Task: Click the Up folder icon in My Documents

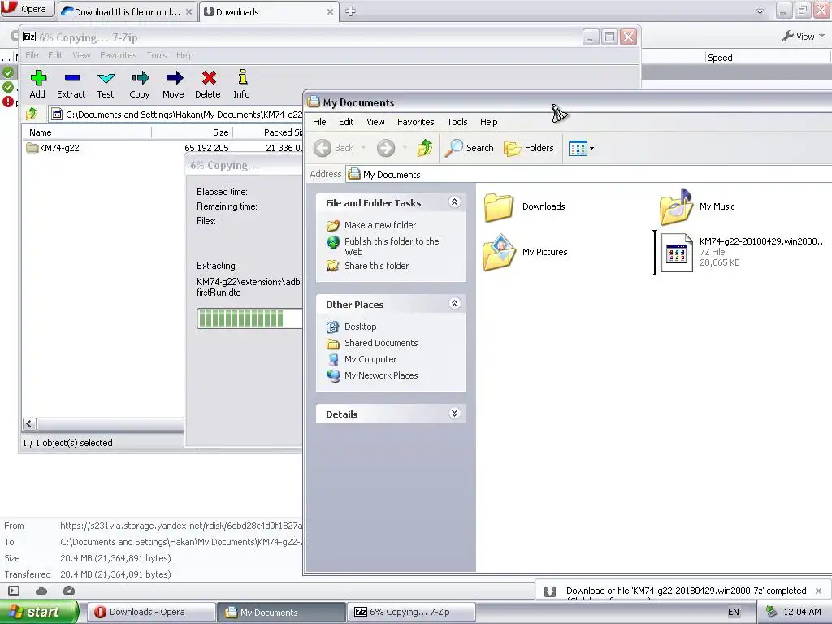Action: coord(425,148)
